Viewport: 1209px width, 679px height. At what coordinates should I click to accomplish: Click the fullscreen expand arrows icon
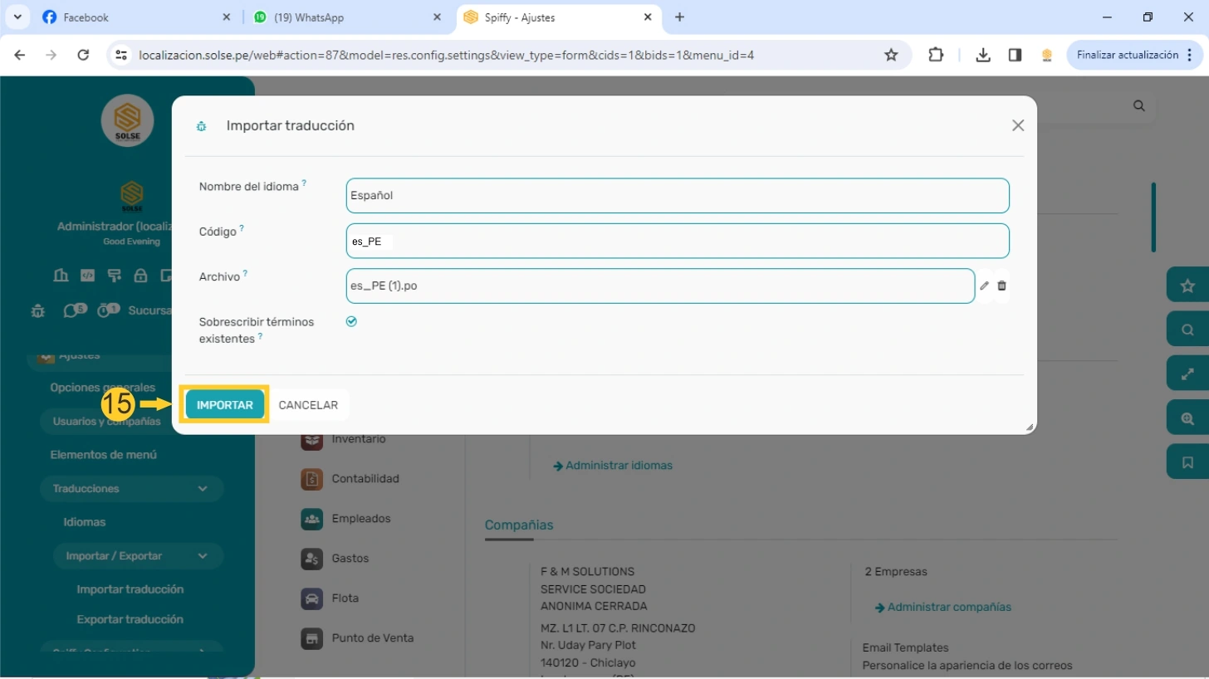coord(1187,374)
